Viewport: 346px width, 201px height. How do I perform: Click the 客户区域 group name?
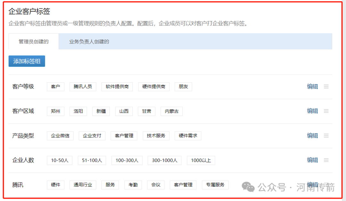pyautogui.click(x=23, y=111)
